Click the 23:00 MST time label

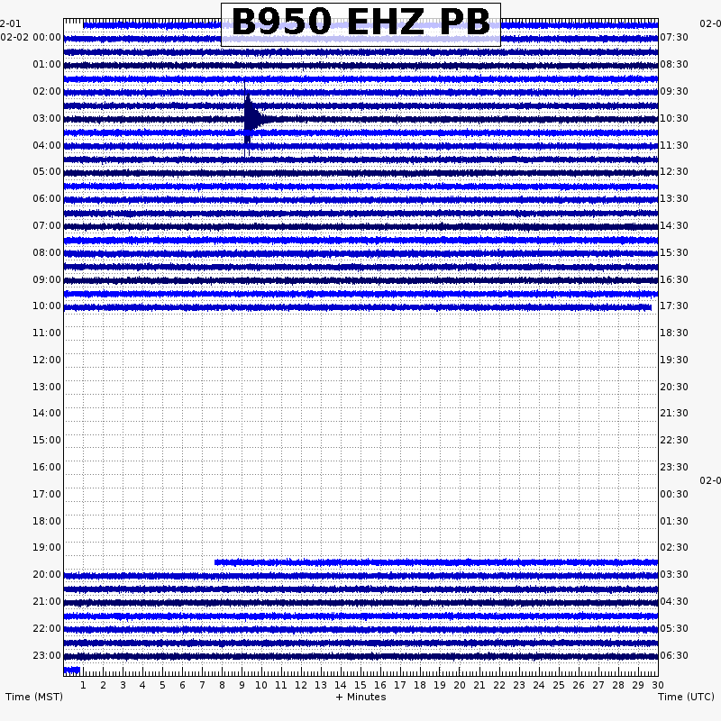coord(47,656)
